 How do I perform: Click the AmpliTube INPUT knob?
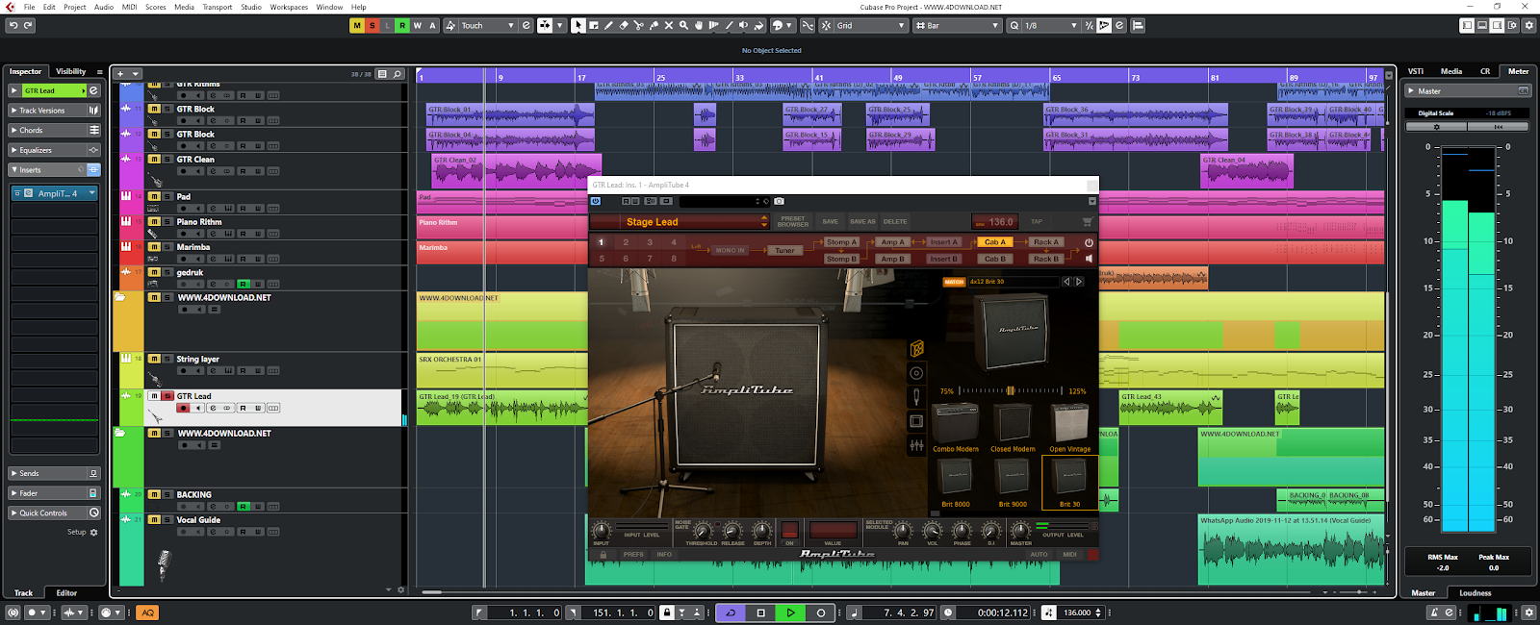click(601, 530)
